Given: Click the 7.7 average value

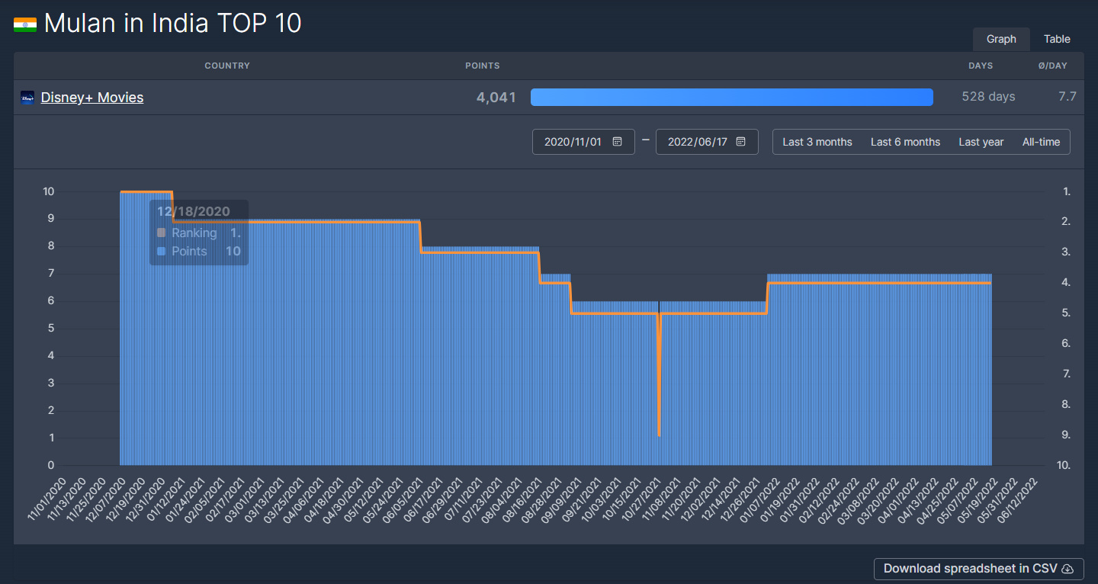Looking at the screenshot, I should tap(1067, 97).
